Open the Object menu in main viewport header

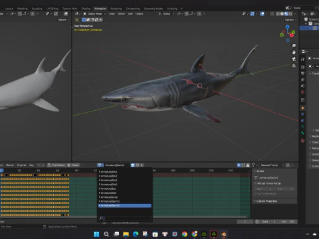pos(140,14)
